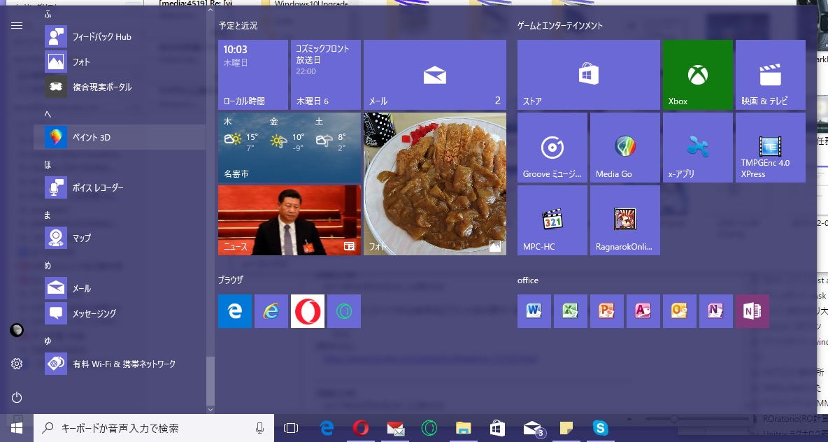
Task: Launch Excel tile in office group
Action: [x=571, y=311]
